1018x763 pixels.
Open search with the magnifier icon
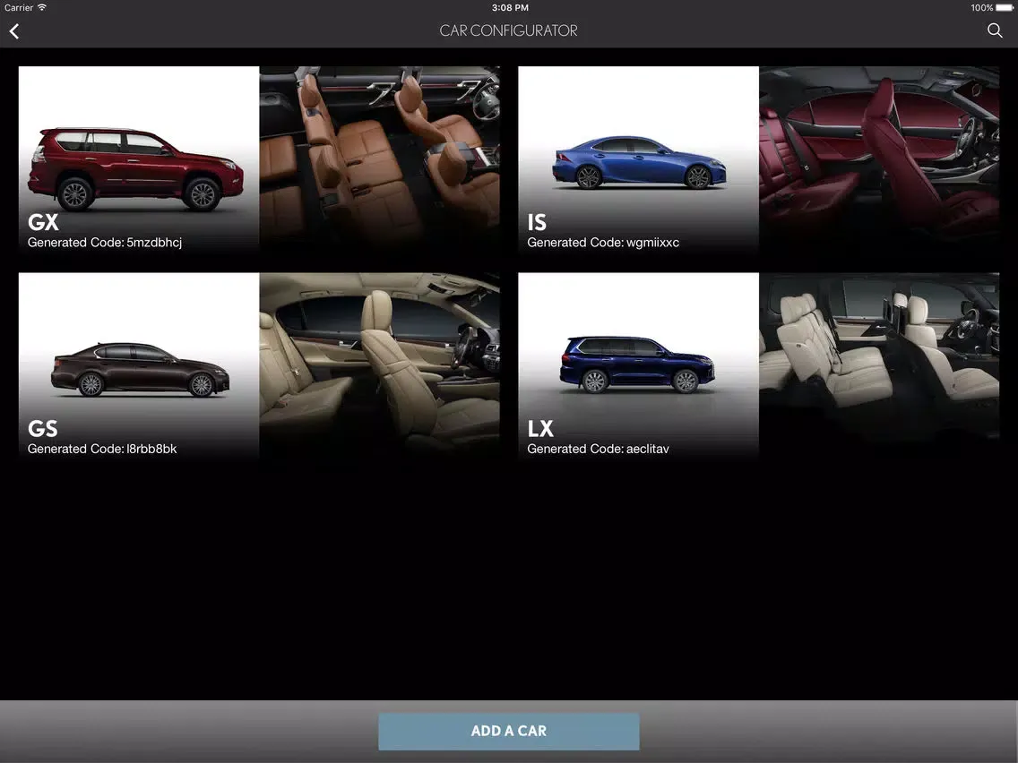[995, 30]
